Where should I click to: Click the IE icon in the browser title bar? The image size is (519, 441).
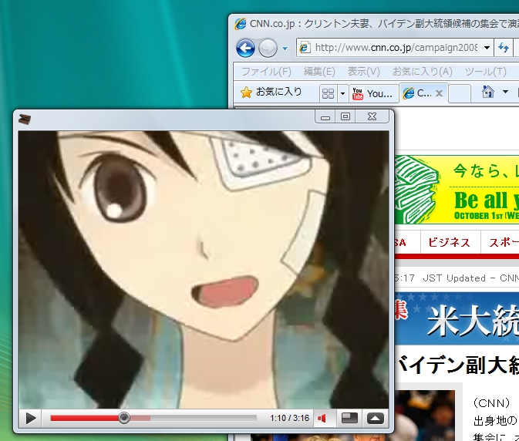click(241, 24)
